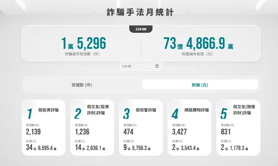Click the 財產損失金額（元）label
278x166 pixels.
point(197,54)
